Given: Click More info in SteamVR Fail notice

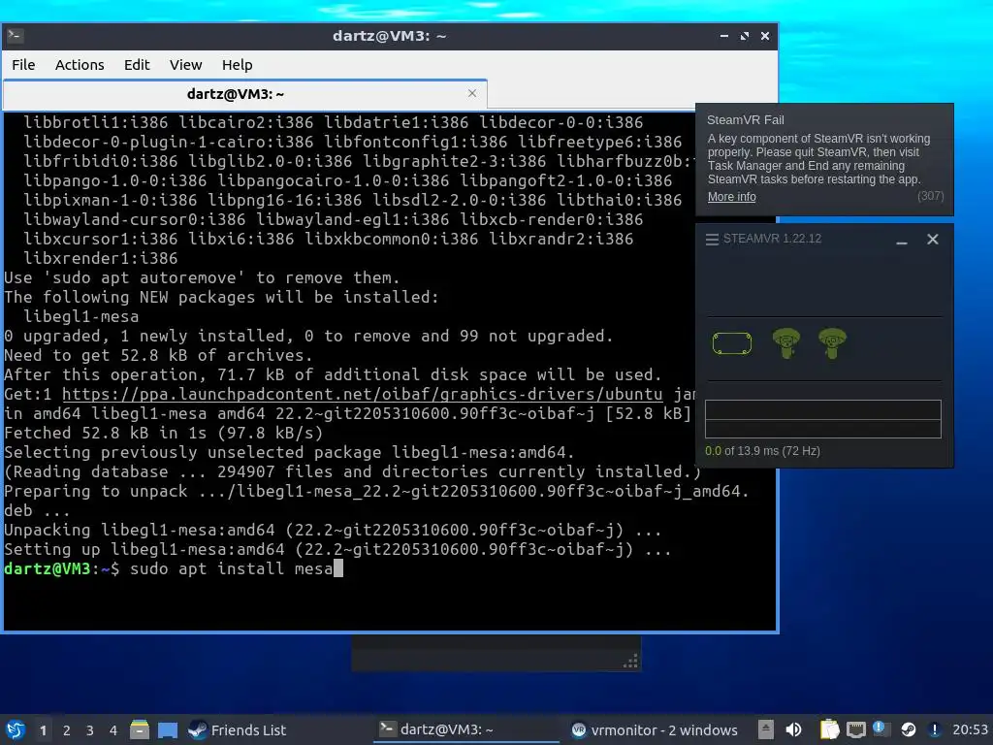Looking at the screenshot, I should 731,196.
